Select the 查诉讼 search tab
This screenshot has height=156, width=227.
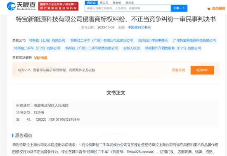tap(91, 2)
